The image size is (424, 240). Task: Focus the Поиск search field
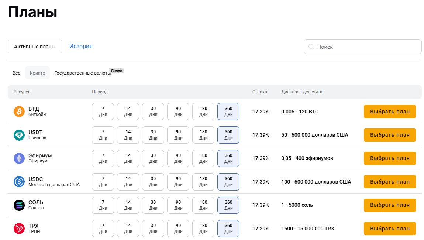coord(363,47)
